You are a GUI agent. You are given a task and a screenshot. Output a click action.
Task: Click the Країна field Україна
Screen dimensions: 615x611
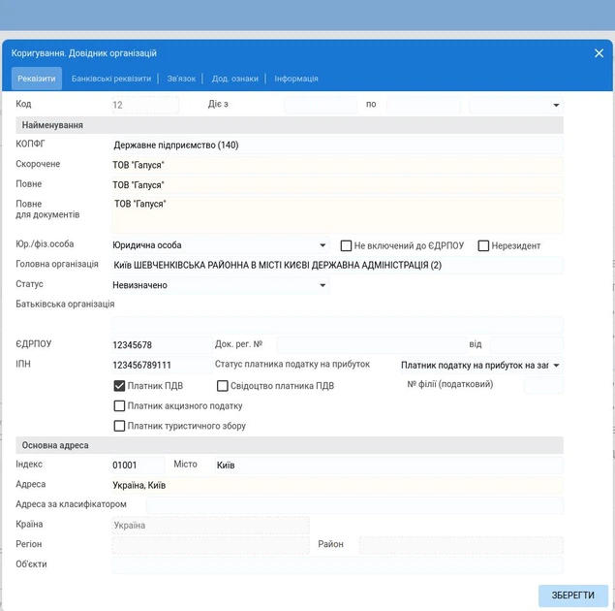210,526
